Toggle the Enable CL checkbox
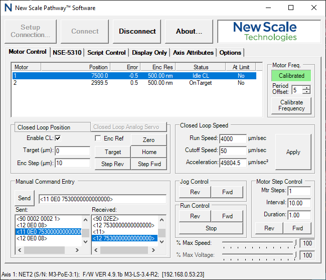This screenshot has height=280, width=326. 58,138
